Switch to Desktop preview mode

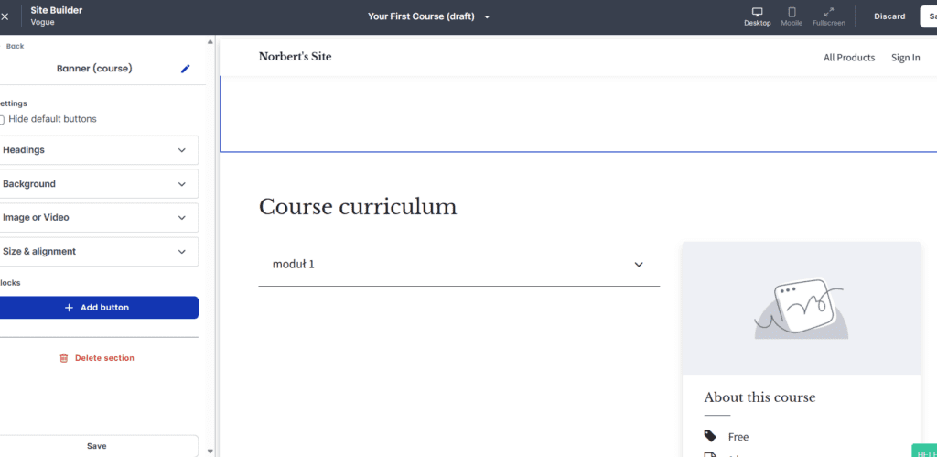point(757,16)
